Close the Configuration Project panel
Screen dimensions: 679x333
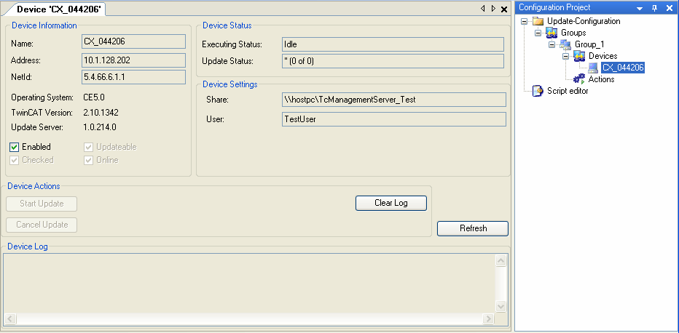[669, 8]
